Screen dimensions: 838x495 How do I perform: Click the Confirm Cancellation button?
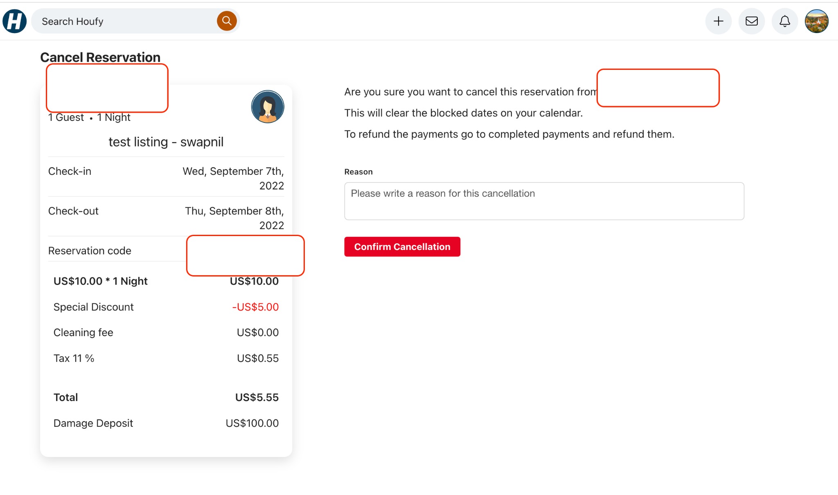(402, 246)
